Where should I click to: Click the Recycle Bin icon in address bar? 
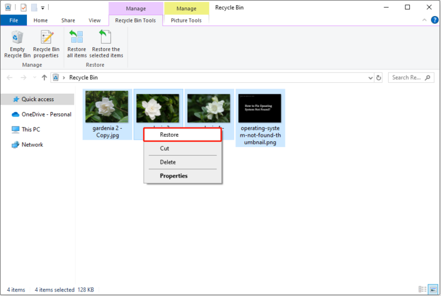point(56,78)
